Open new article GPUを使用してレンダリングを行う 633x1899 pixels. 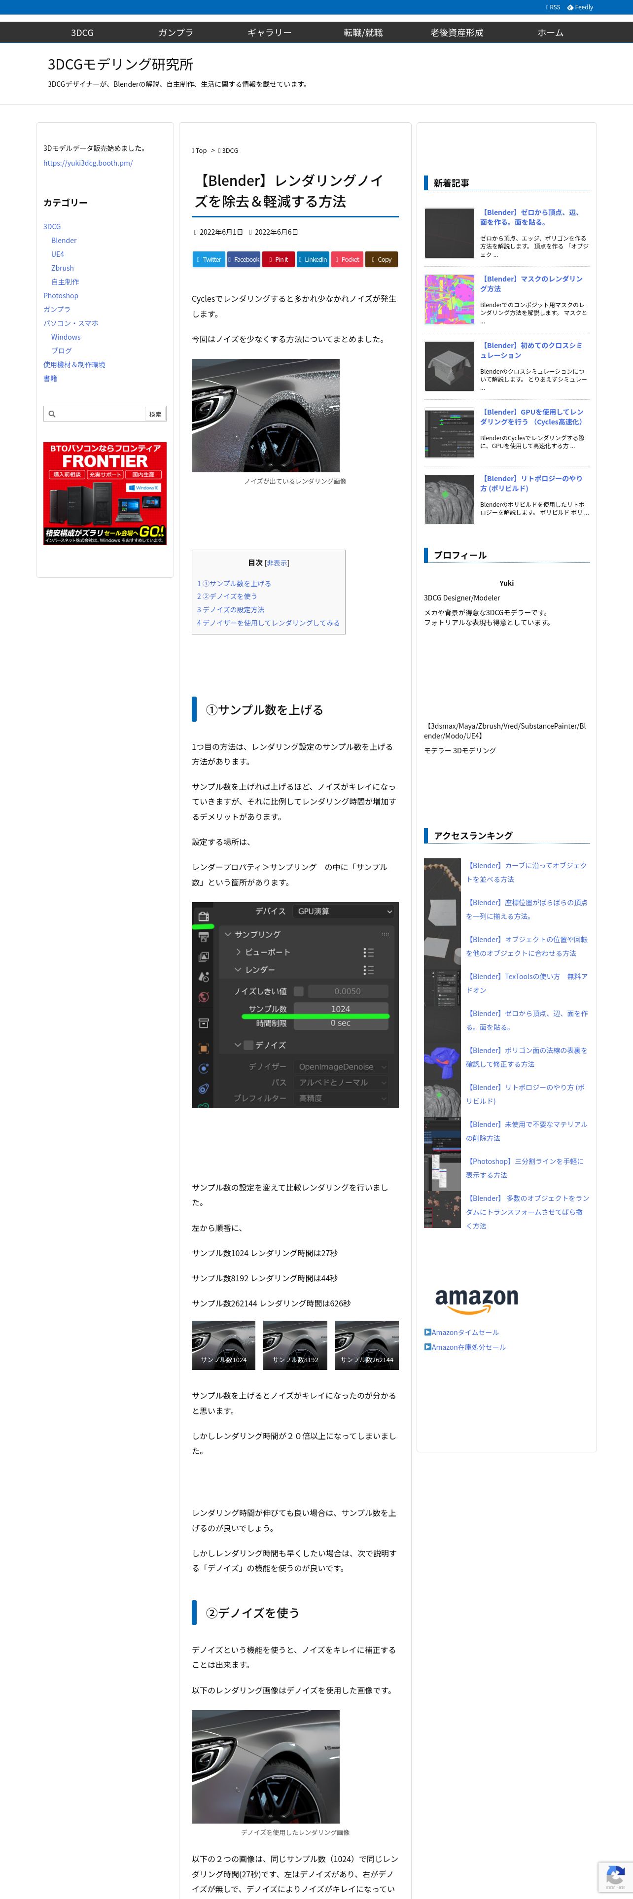point(532,417)
